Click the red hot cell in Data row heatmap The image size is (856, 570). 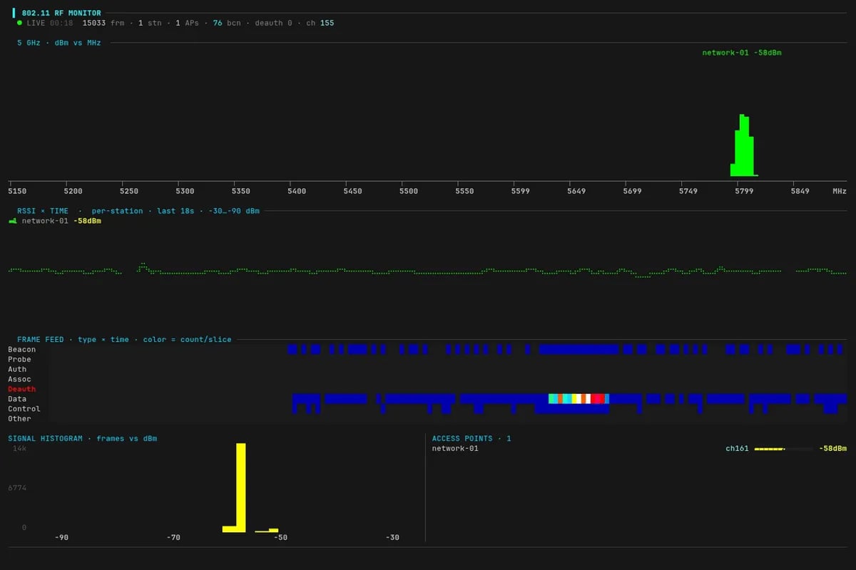click(598, 399)
